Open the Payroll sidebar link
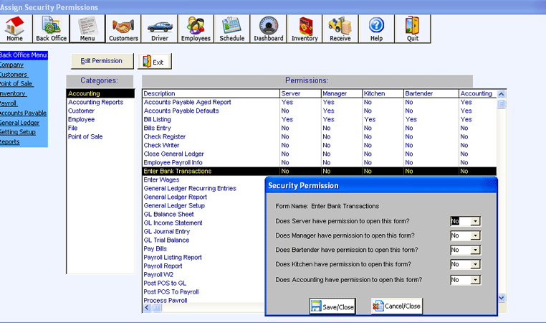546x323 pixels. (x=9, y=103)
